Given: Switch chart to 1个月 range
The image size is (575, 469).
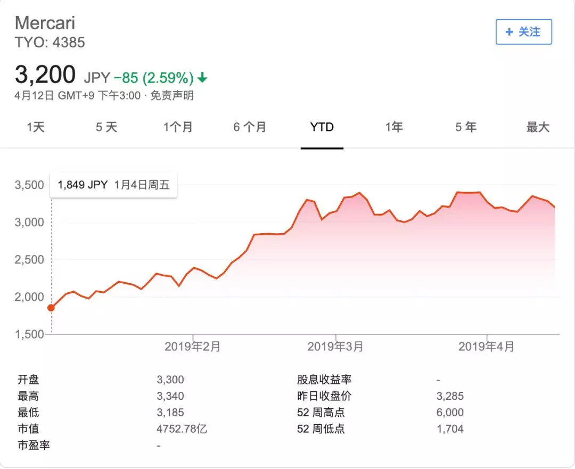Looking at the screenshot, I should coord(178,127).
